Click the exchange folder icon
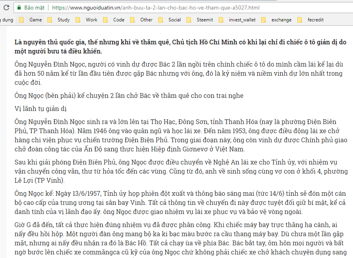The image size is (353, 258). coord(264,20)
